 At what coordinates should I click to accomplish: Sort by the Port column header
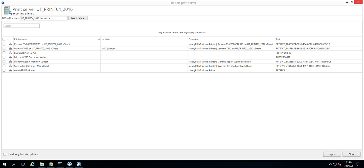click(x=318, y=39)
